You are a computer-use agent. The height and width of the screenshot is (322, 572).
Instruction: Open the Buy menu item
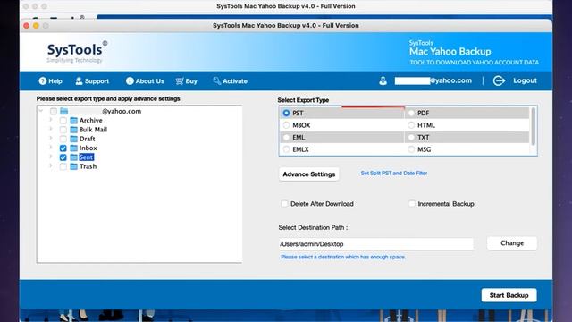click(x=187, y=81)
